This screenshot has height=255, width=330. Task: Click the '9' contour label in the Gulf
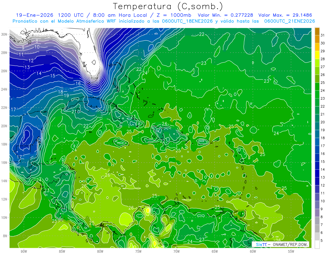(x=23, y=48)
